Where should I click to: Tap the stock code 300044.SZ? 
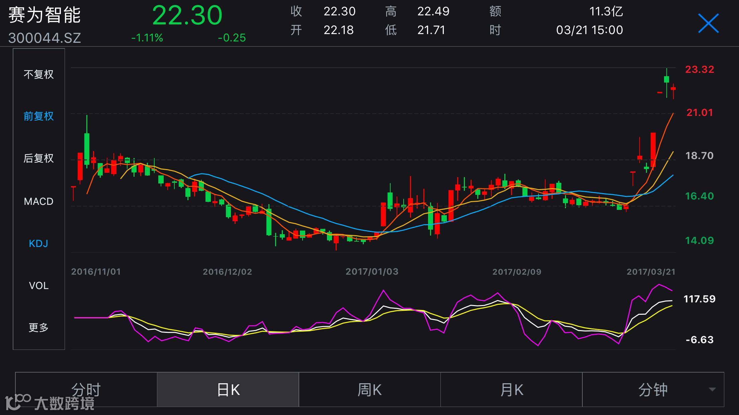(45, 38)
